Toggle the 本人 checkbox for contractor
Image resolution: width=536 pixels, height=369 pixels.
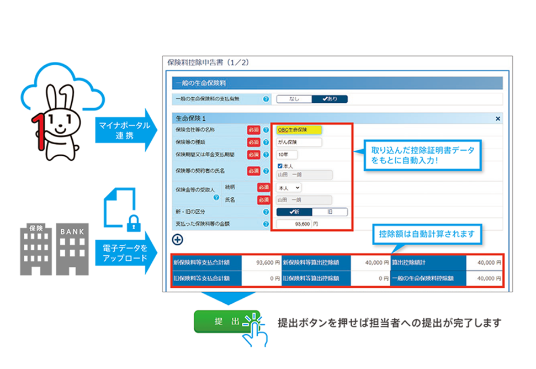coord(280,166)
